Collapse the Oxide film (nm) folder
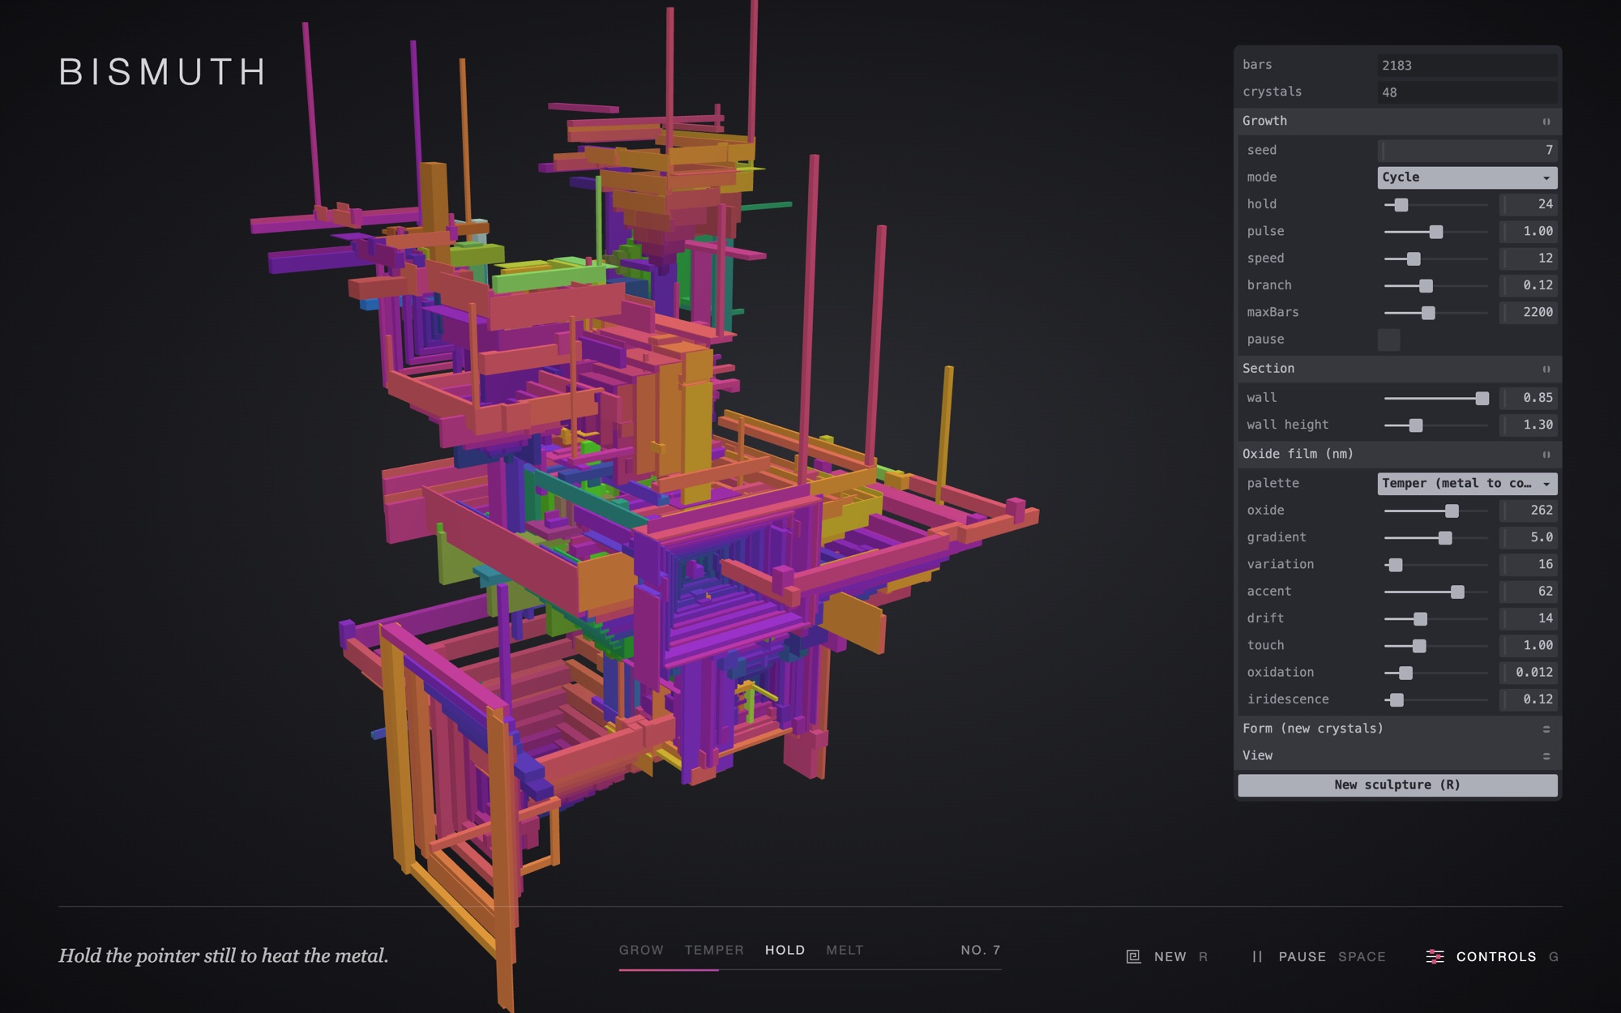Viewport: 1621px width, 1013px height. coord(1397,454)
